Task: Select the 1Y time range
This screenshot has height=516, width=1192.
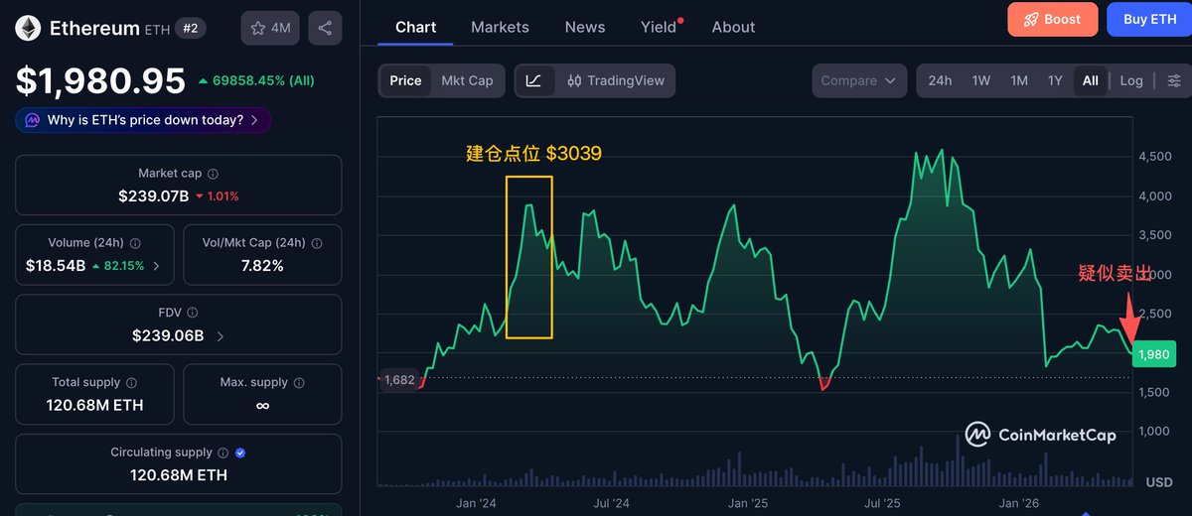Action: click(x=1055, y=80)
